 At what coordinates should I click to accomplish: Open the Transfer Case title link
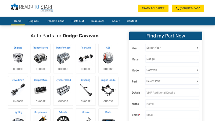coord(63,48)
